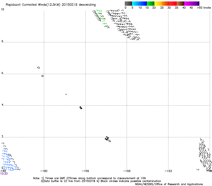
Task: Click the latitude label "6"
Action: point(2,73)
